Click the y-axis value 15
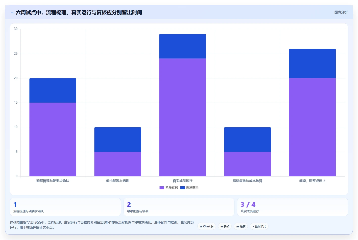358x240 pixels. pyautogui.click(x=16, y=103)
